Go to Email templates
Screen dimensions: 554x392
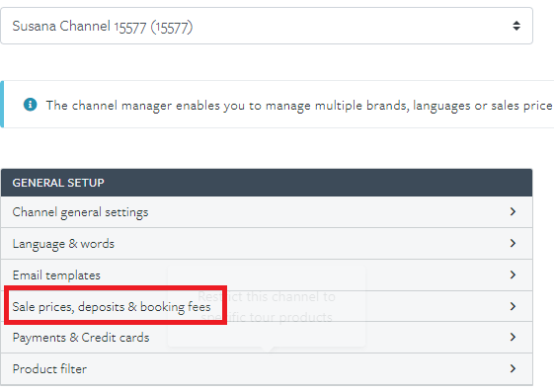point(267,274)
